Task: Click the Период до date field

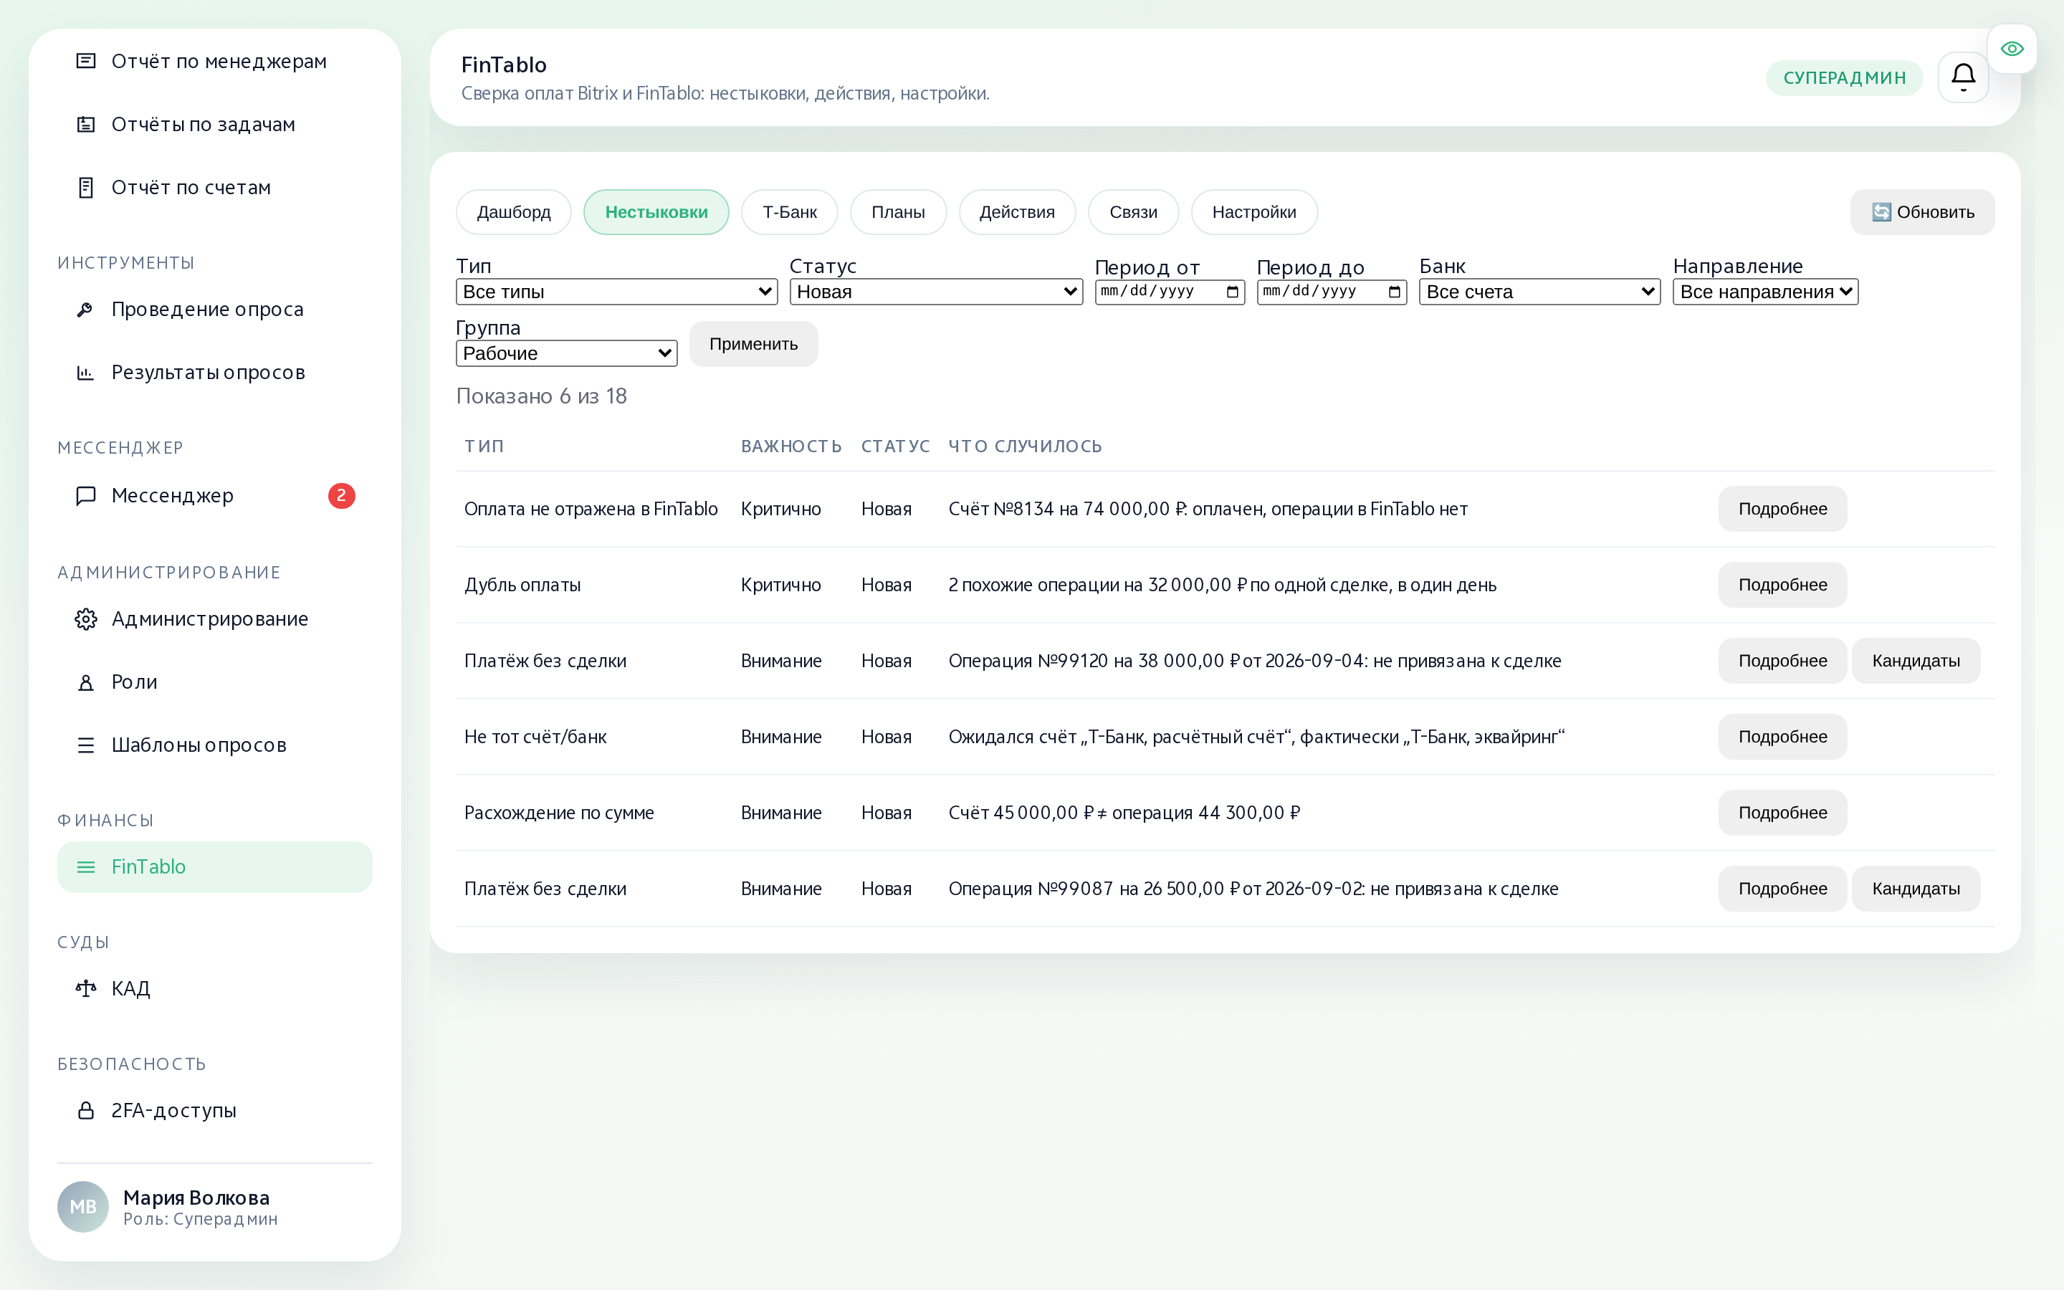Action: tap(1332, 292)
